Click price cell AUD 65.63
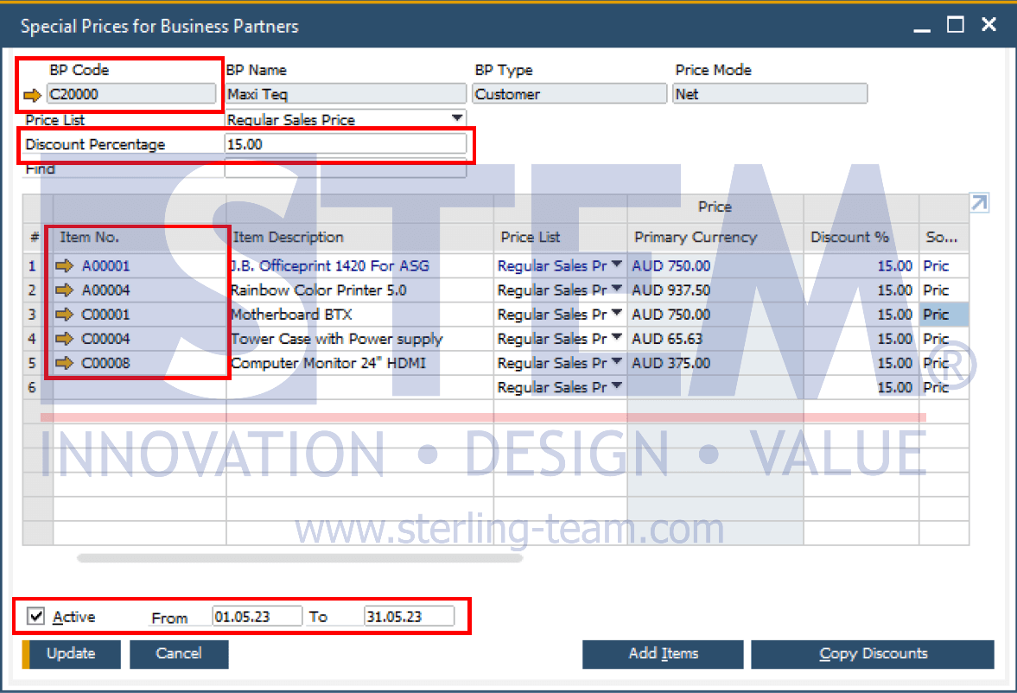Viewport: 1017px width, 693px height. point(715,339)
